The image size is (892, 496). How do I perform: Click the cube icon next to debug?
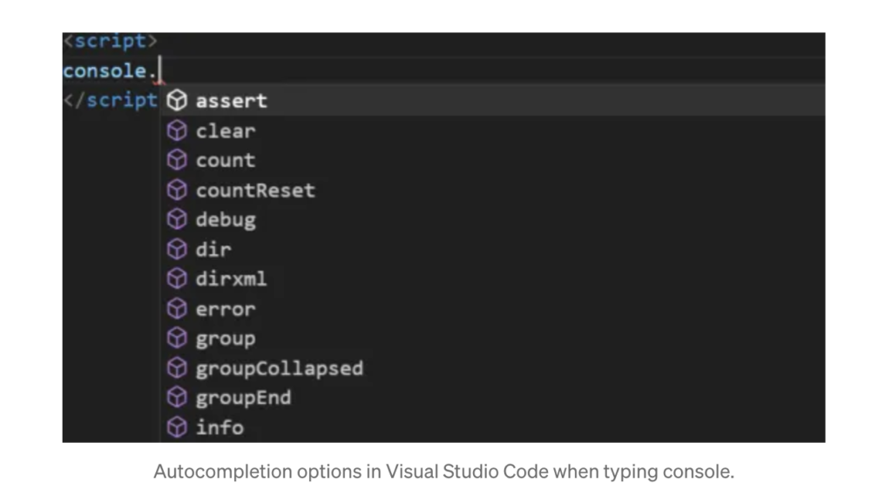pos(177,220)
